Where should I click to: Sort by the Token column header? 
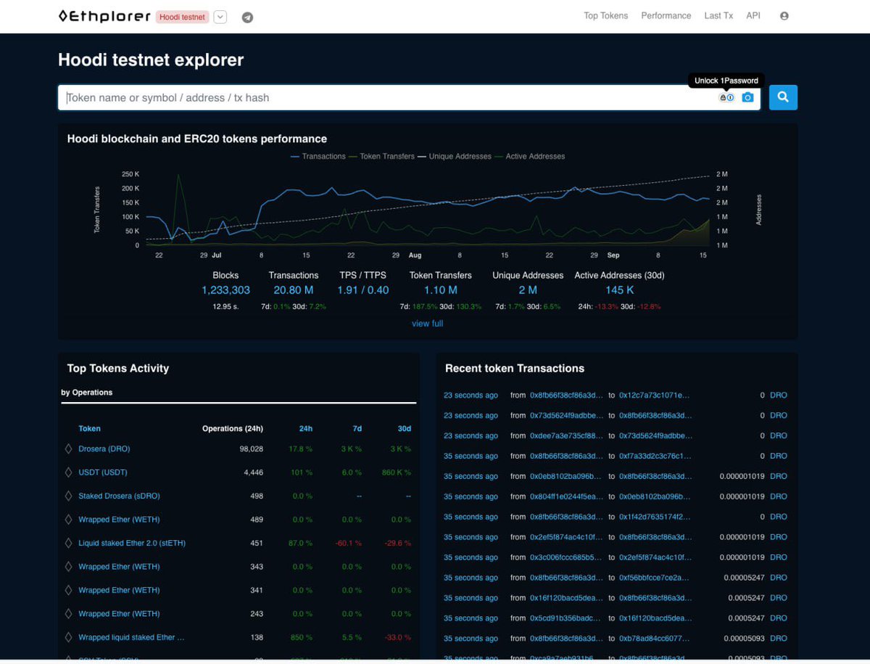[x=90, y=429]
